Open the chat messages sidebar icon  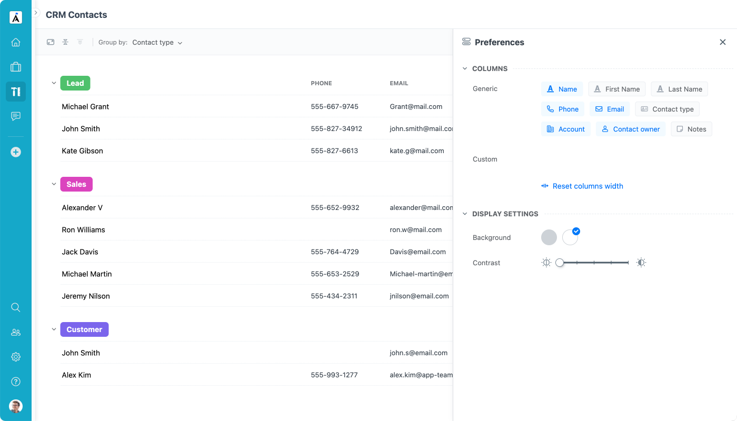(x=16, y=116)
